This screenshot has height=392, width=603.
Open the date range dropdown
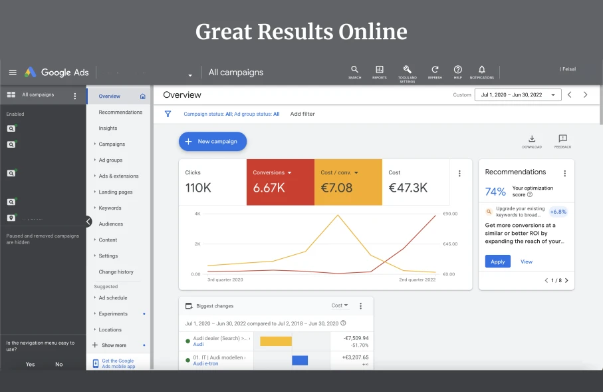[518, 95]
